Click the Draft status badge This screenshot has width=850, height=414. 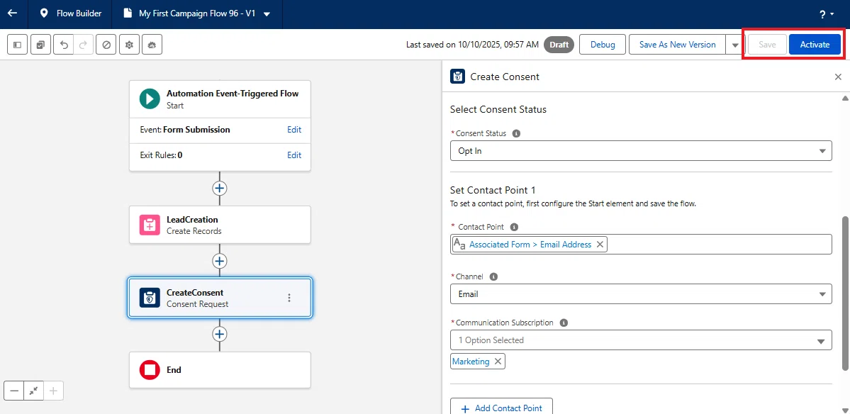pyautogui.click(x=559, y=45)
